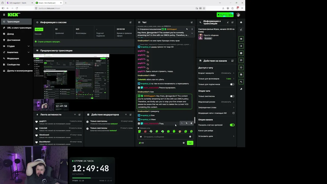Image resolution: width=327 pixels, height=184 pixels.
Task: Click the pencil edit icon in right toolbar
Action: pyautogui.click(x=241, y=29)
